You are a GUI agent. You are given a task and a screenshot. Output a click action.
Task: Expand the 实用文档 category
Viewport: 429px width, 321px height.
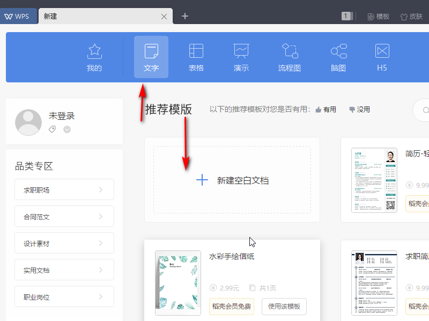coord(64,270)
